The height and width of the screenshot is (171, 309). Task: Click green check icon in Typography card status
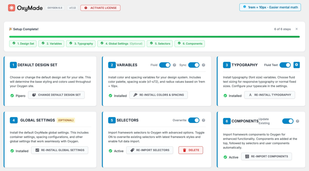[x=225, y=96]
